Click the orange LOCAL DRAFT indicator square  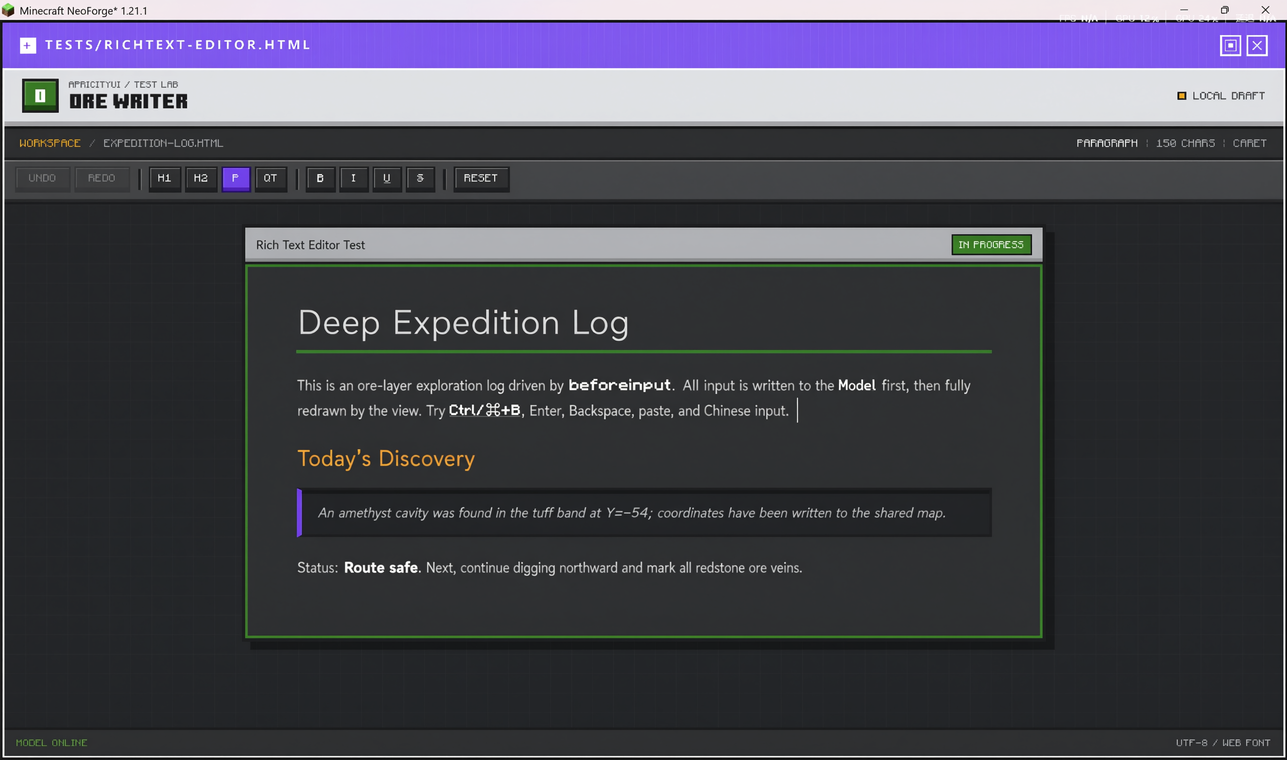[x=1181, y=96]
